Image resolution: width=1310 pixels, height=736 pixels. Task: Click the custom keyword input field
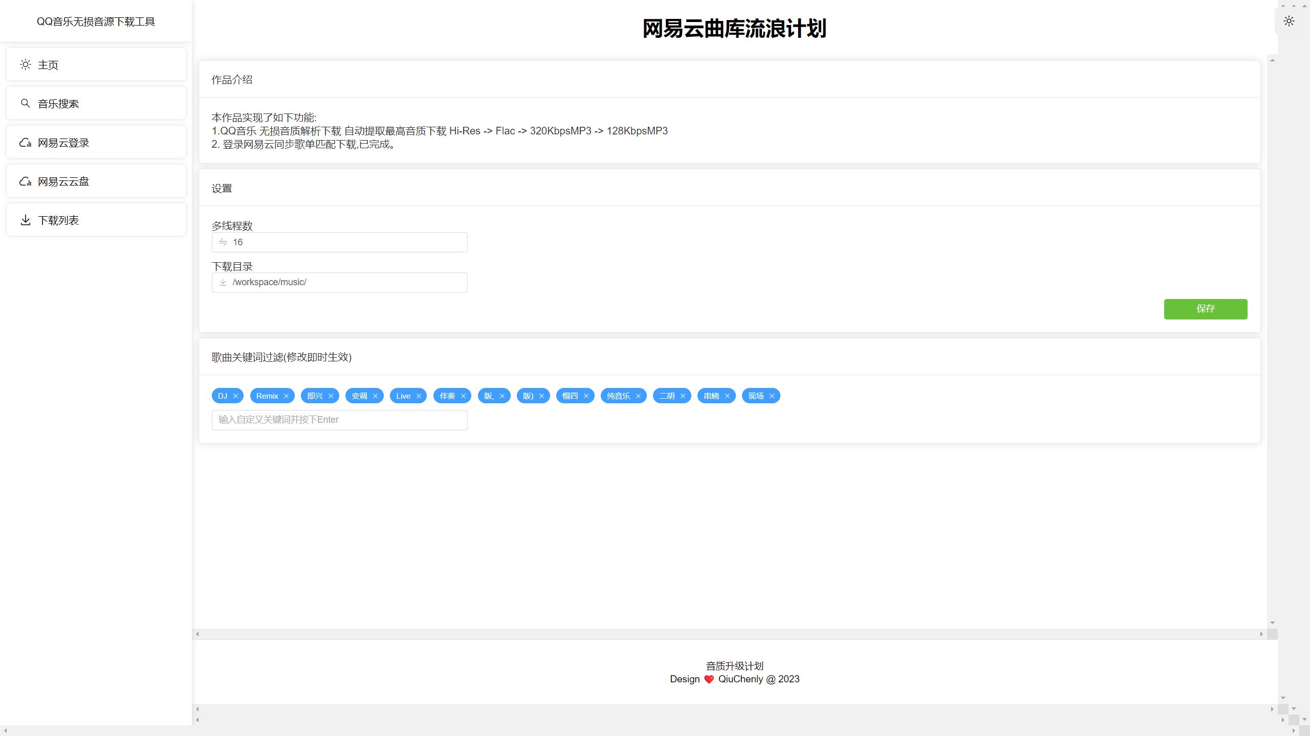(x=339, y=420)
